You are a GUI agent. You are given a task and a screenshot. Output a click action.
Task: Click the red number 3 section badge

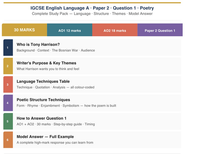pos(8,85)
